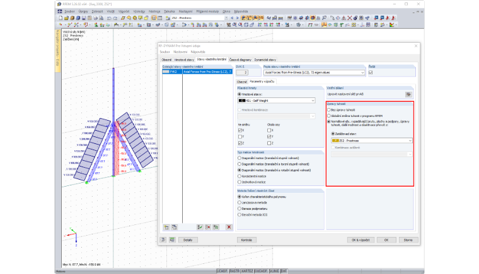
Task: Switch to Časové diagramy tab
Action: (x=240, y=60)
